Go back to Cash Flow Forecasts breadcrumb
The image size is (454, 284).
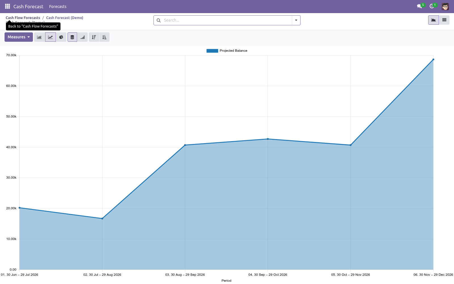[23, 18]
